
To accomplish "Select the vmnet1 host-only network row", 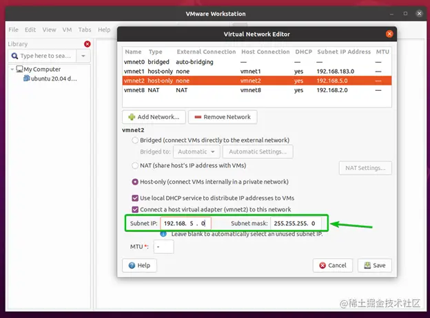I will tap(256, 72).
